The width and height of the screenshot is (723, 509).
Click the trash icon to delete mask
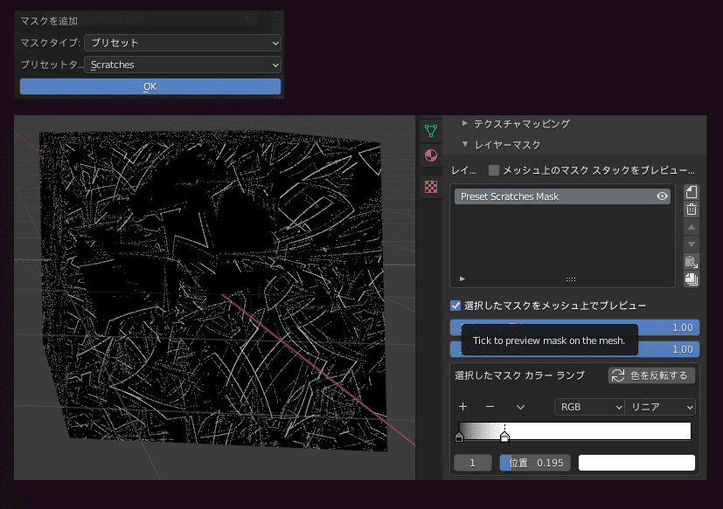coord(692,210)
